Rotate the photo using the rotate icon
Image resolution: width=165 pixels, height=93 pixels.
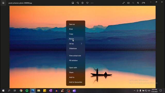click(78, 3)
